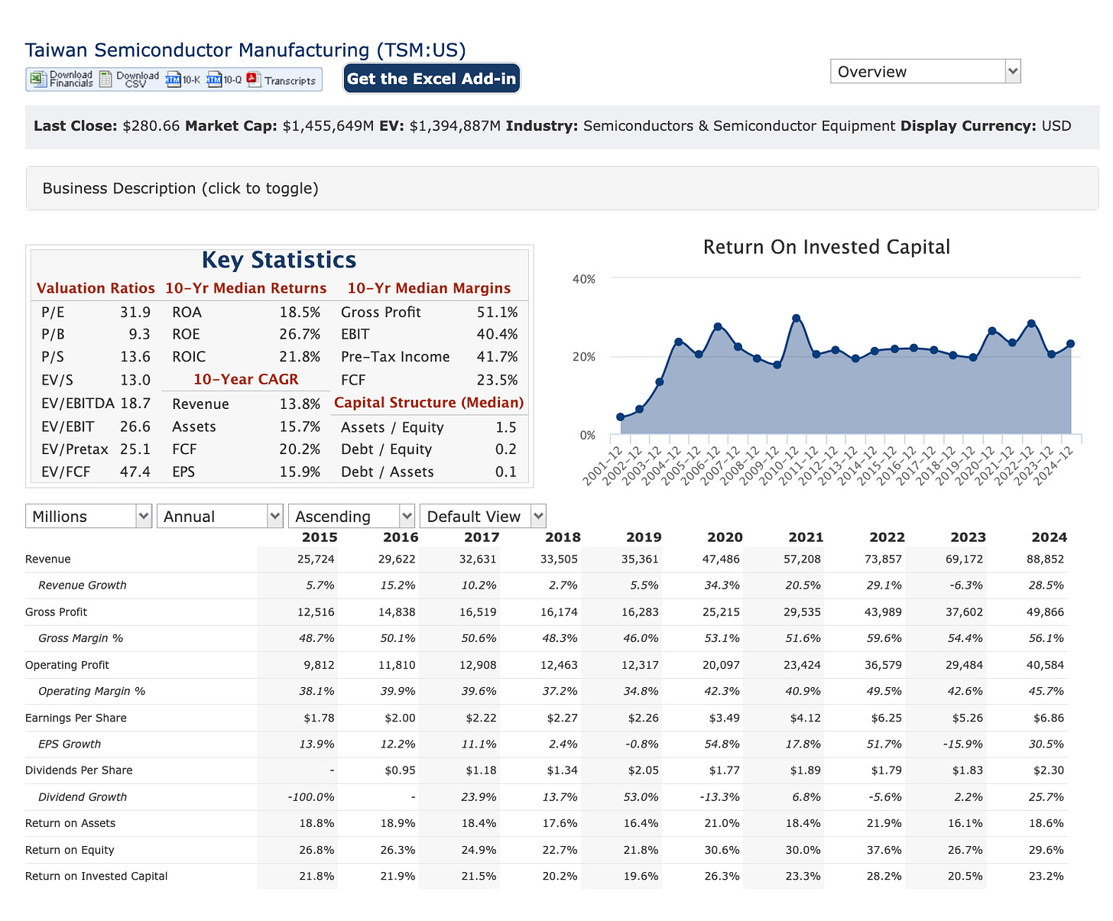Screen dimensions: 1113x921
Task: Click the 2010-12 peak chart data point
Action: click(x=797, y=318)
